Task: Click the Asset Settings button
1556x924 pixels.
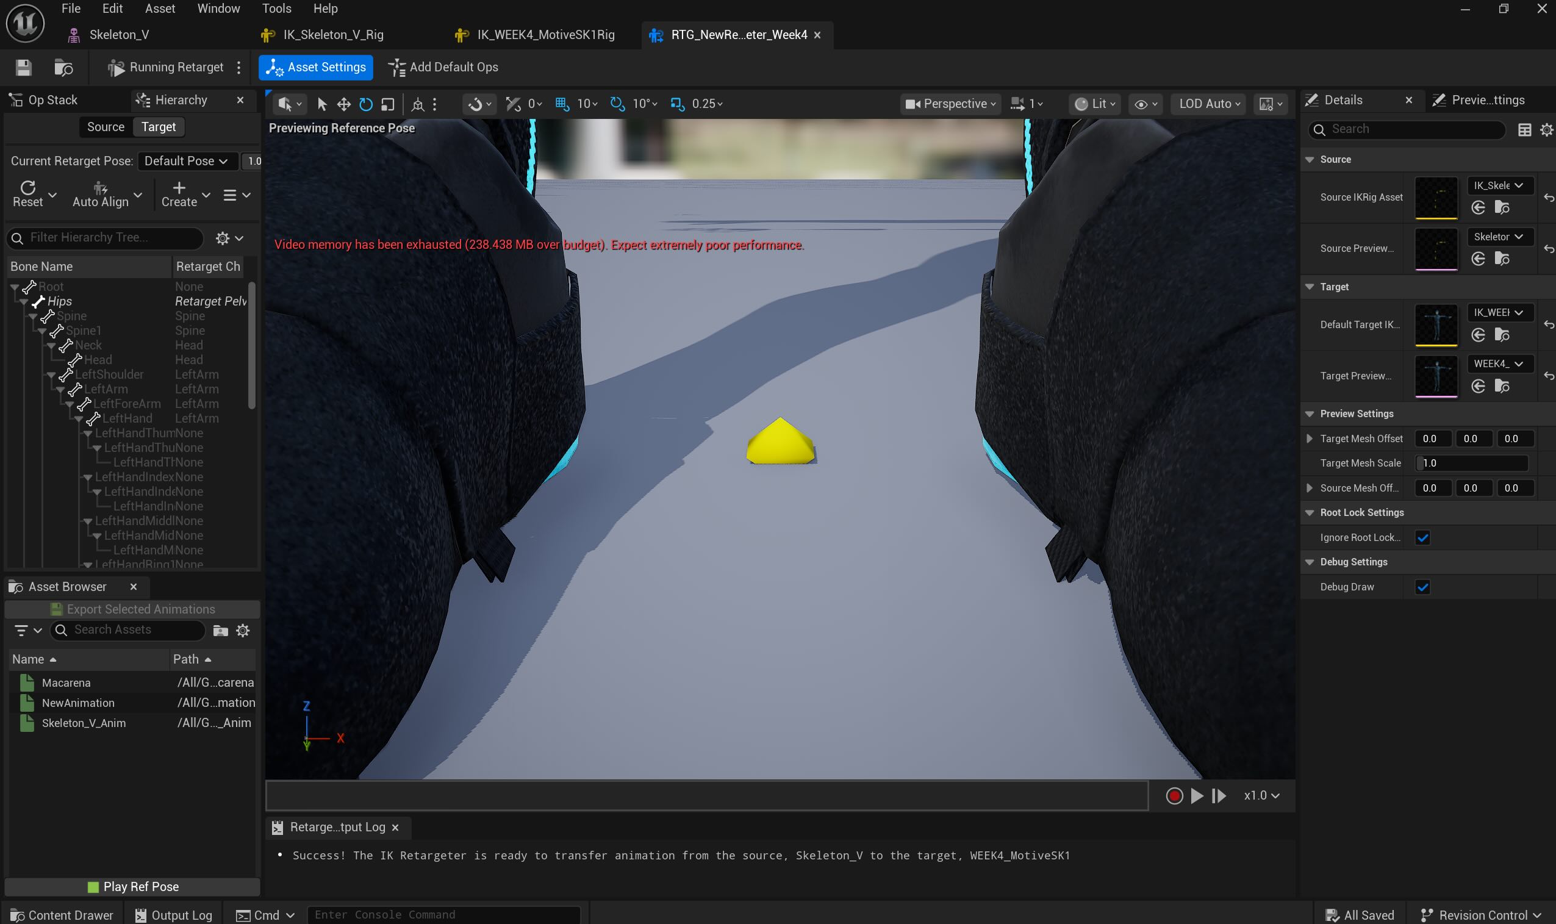Action: pos(316,67)
